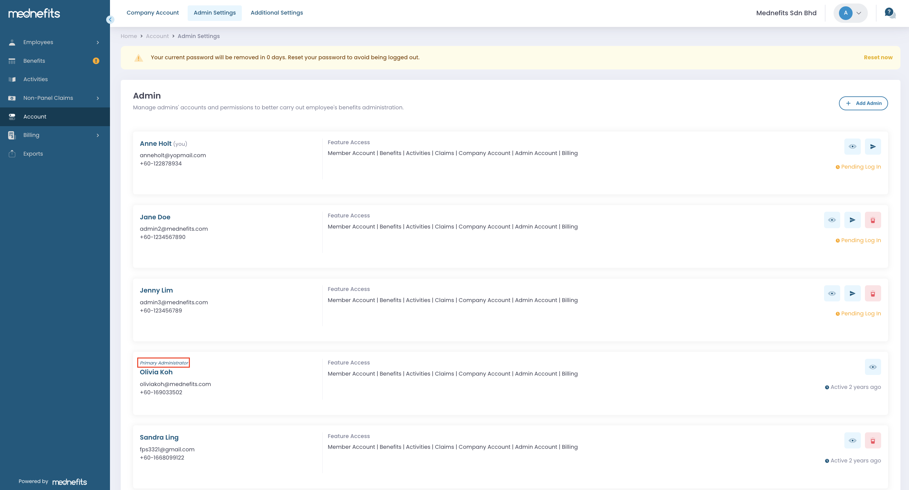Resend invite to Anne Holt

[x=873, y=146]
